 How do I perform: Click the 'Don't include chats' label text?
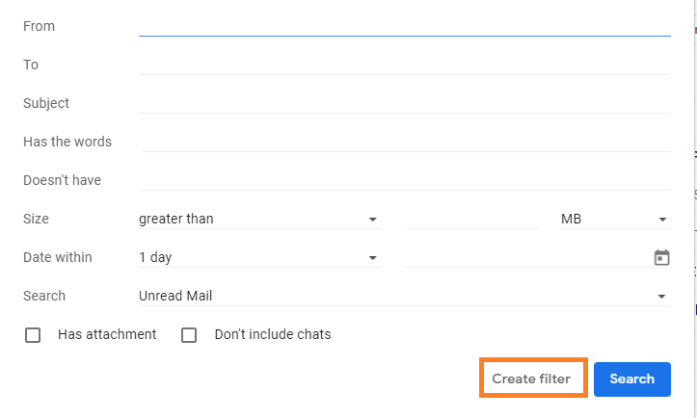coord(273,334)
